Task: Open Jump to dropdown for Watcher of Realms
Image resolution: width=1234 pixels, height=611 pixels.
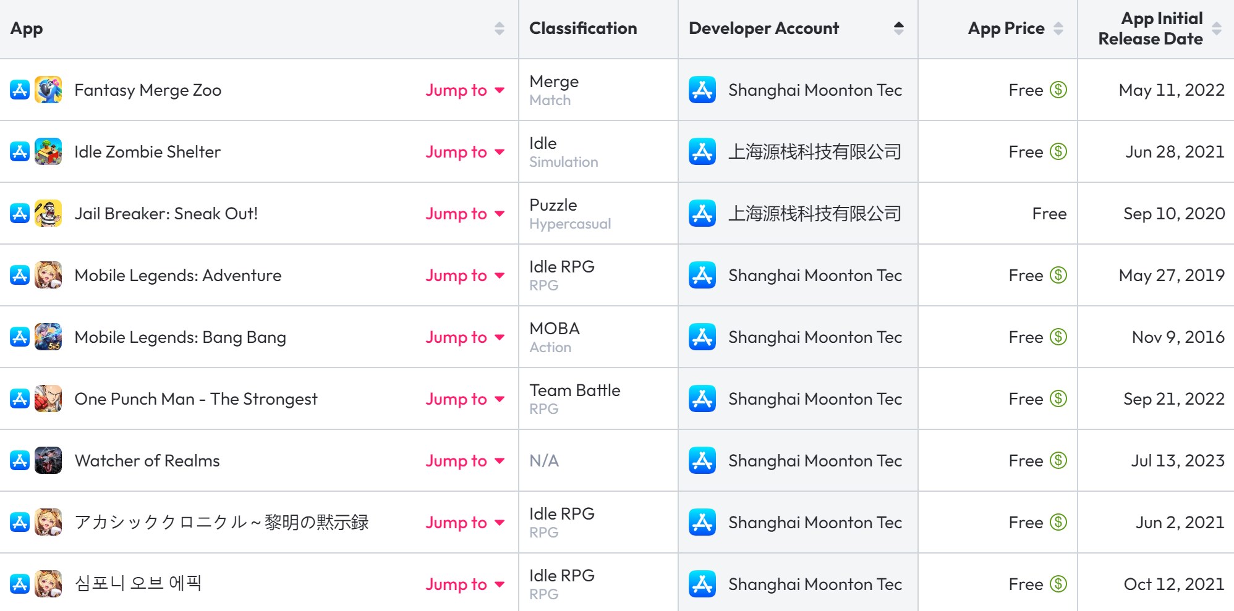Action: pos(465,461)
